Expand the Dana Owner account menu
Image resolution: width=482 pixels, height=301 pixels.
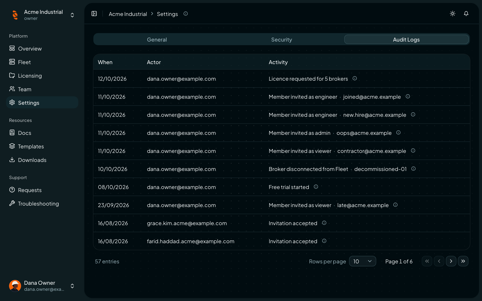72,286
